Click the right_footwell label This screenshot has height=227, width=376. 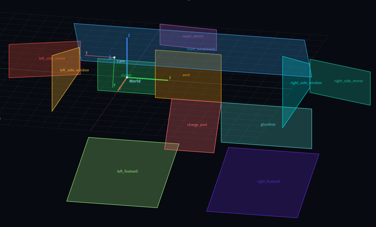(268, 182)
